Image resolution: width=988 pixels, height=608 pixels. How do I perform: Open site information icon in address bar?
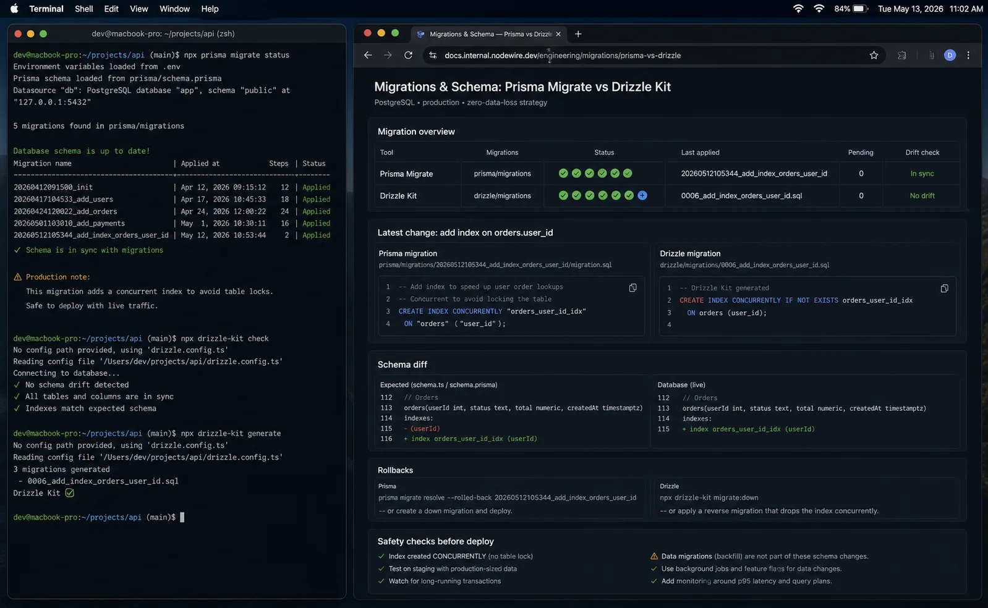pyautogui.click(x=433, y=55)
